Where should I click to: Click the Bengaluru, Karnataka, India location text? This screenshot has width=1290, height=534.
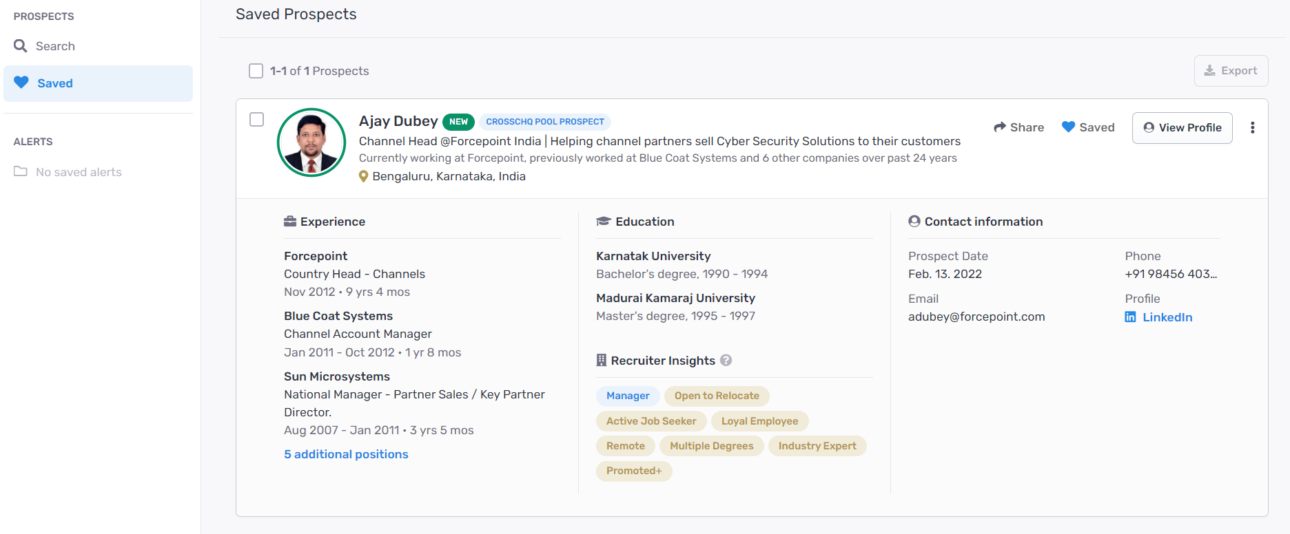click(449, 176)
